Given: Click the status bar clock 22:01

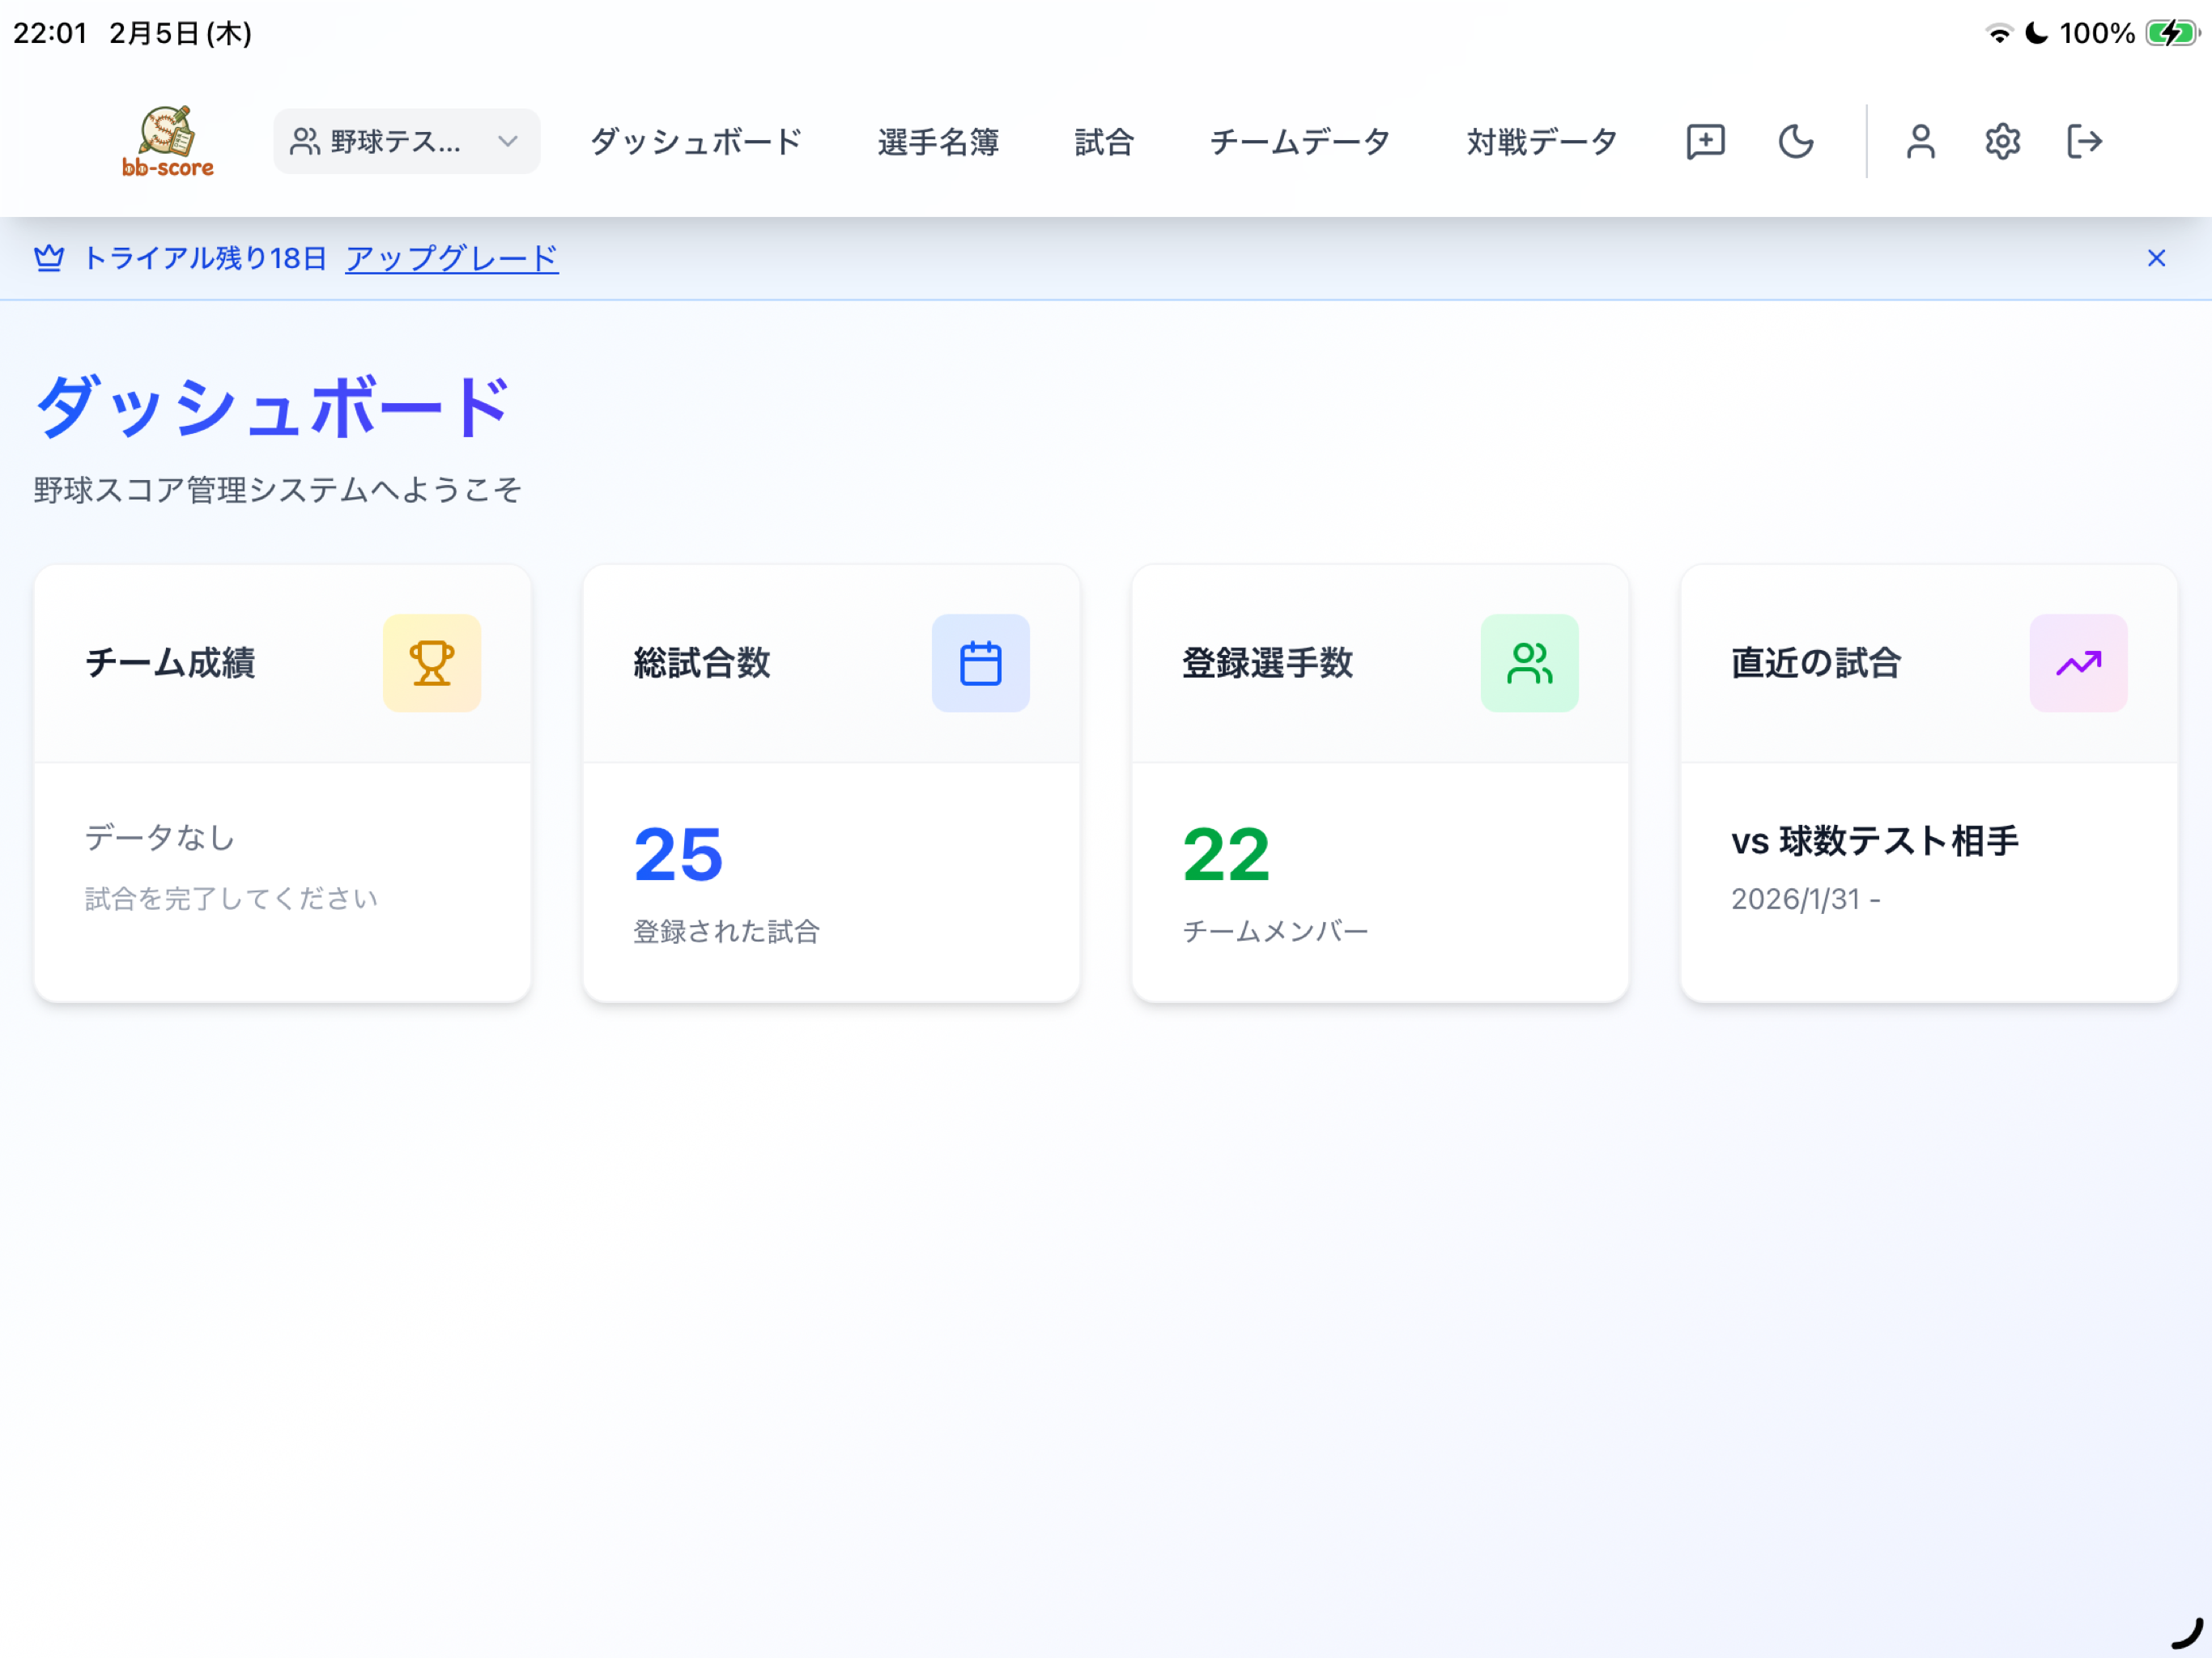Looking at the screenshot, I should coord(50,33).
